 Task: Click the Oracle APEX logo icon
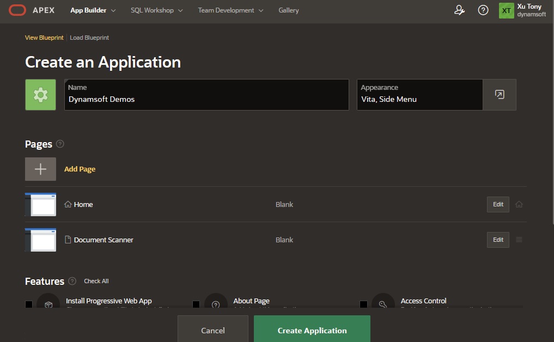[17, 10]
